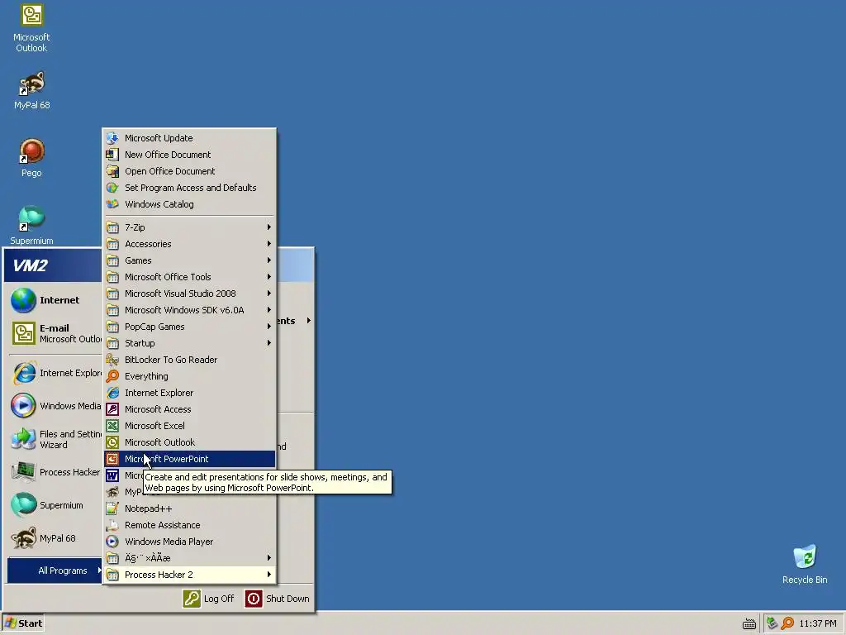Click the Everything search icon in programs list
The width and height of the screenshot is (846, 635).
coord(112,376)
